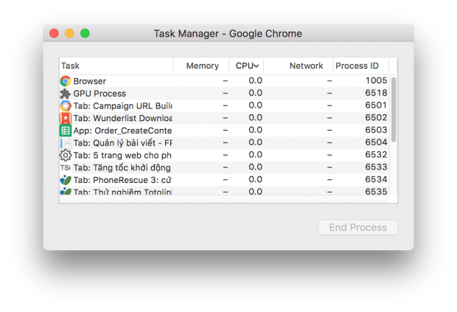Click the yellow minimize window button
Viewport: 457px width, 312px height.
click(69, 33)
